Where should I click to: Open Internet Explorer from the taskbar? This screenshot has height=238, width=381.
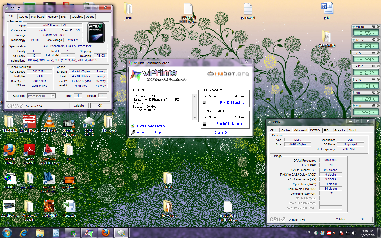point(24,233)
